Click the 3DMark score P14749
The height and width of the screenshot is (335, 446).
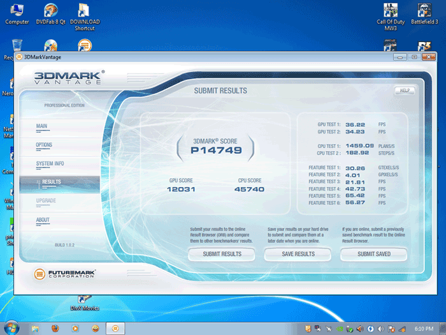pos(216,150)
